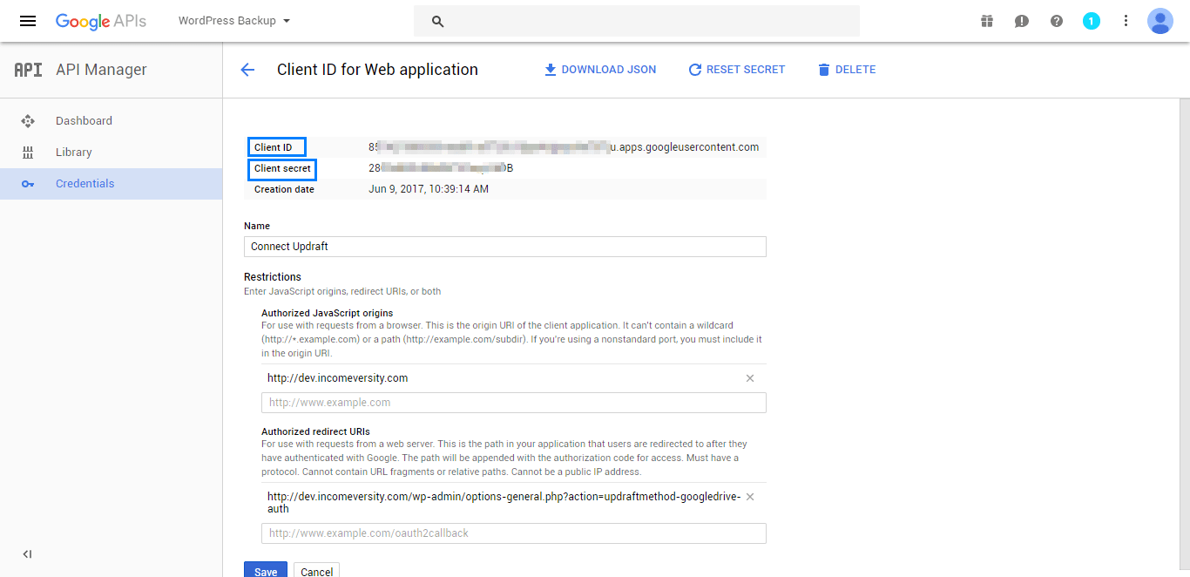Viewport: 1190px width, 577px height.
Task: Click the 'Client ID for Web application' heading
Action: 377,70
